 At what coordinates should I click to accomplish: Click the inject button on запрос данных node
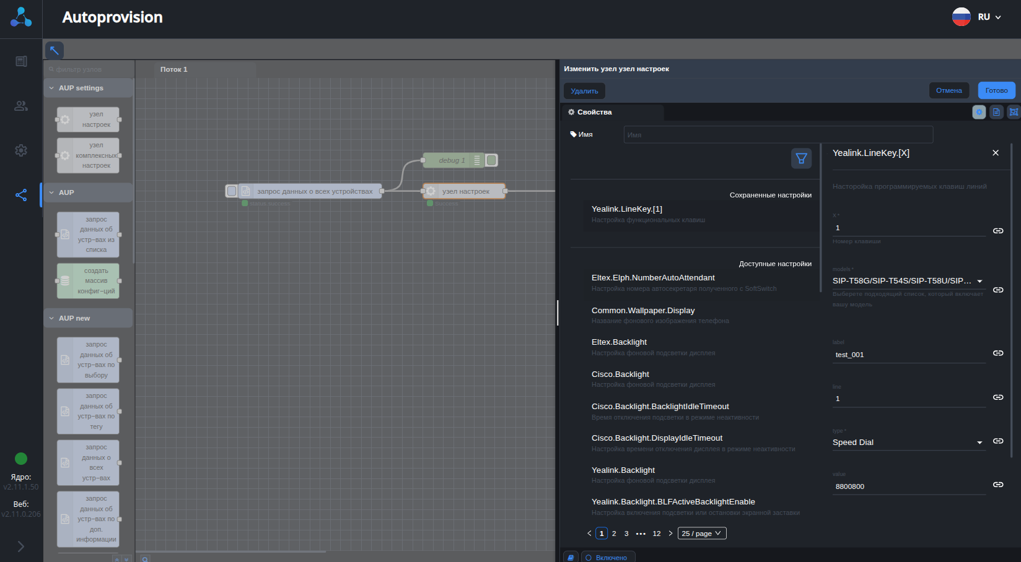[x=232, y=191]
